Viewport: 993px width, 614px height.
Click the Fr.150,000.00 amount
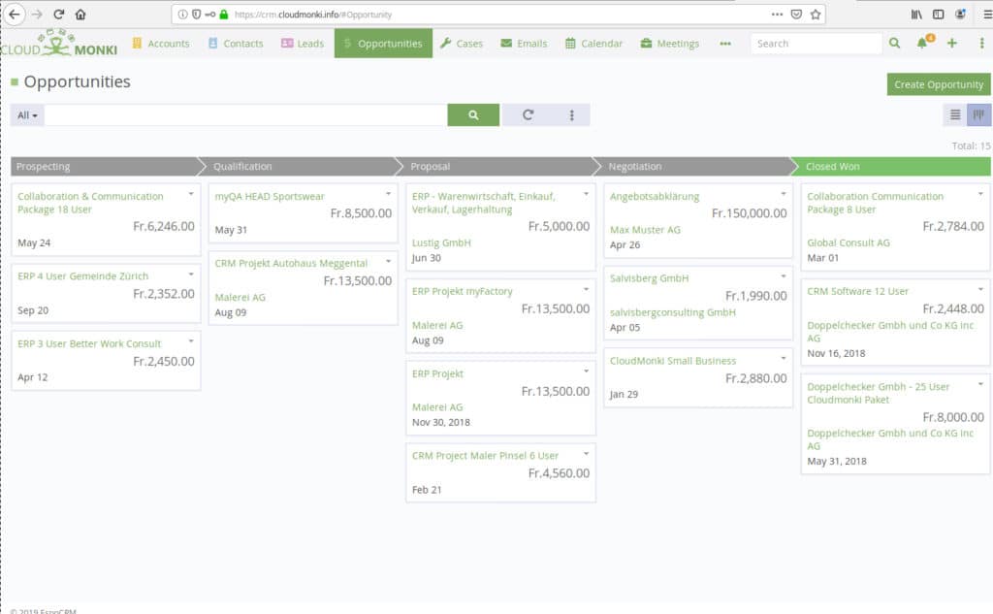pos(750,213)
